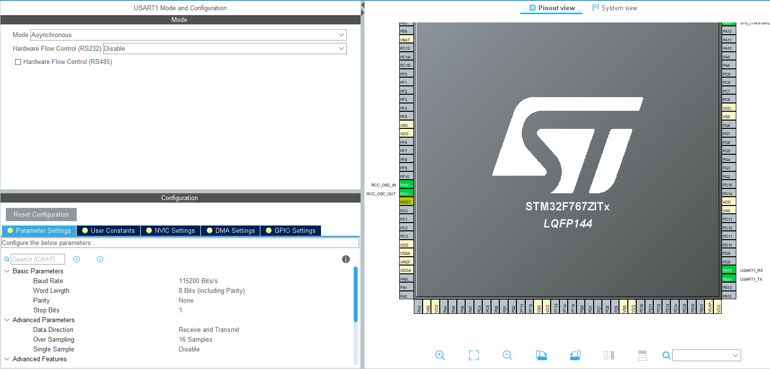Switch to User Constants tab
The width and height of the screenshot is (770, 369).
[x=108, y=230]
